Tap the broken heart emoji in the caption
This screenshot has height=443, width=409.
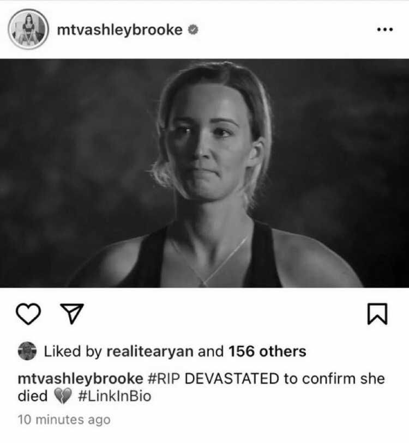click(63, 396)
